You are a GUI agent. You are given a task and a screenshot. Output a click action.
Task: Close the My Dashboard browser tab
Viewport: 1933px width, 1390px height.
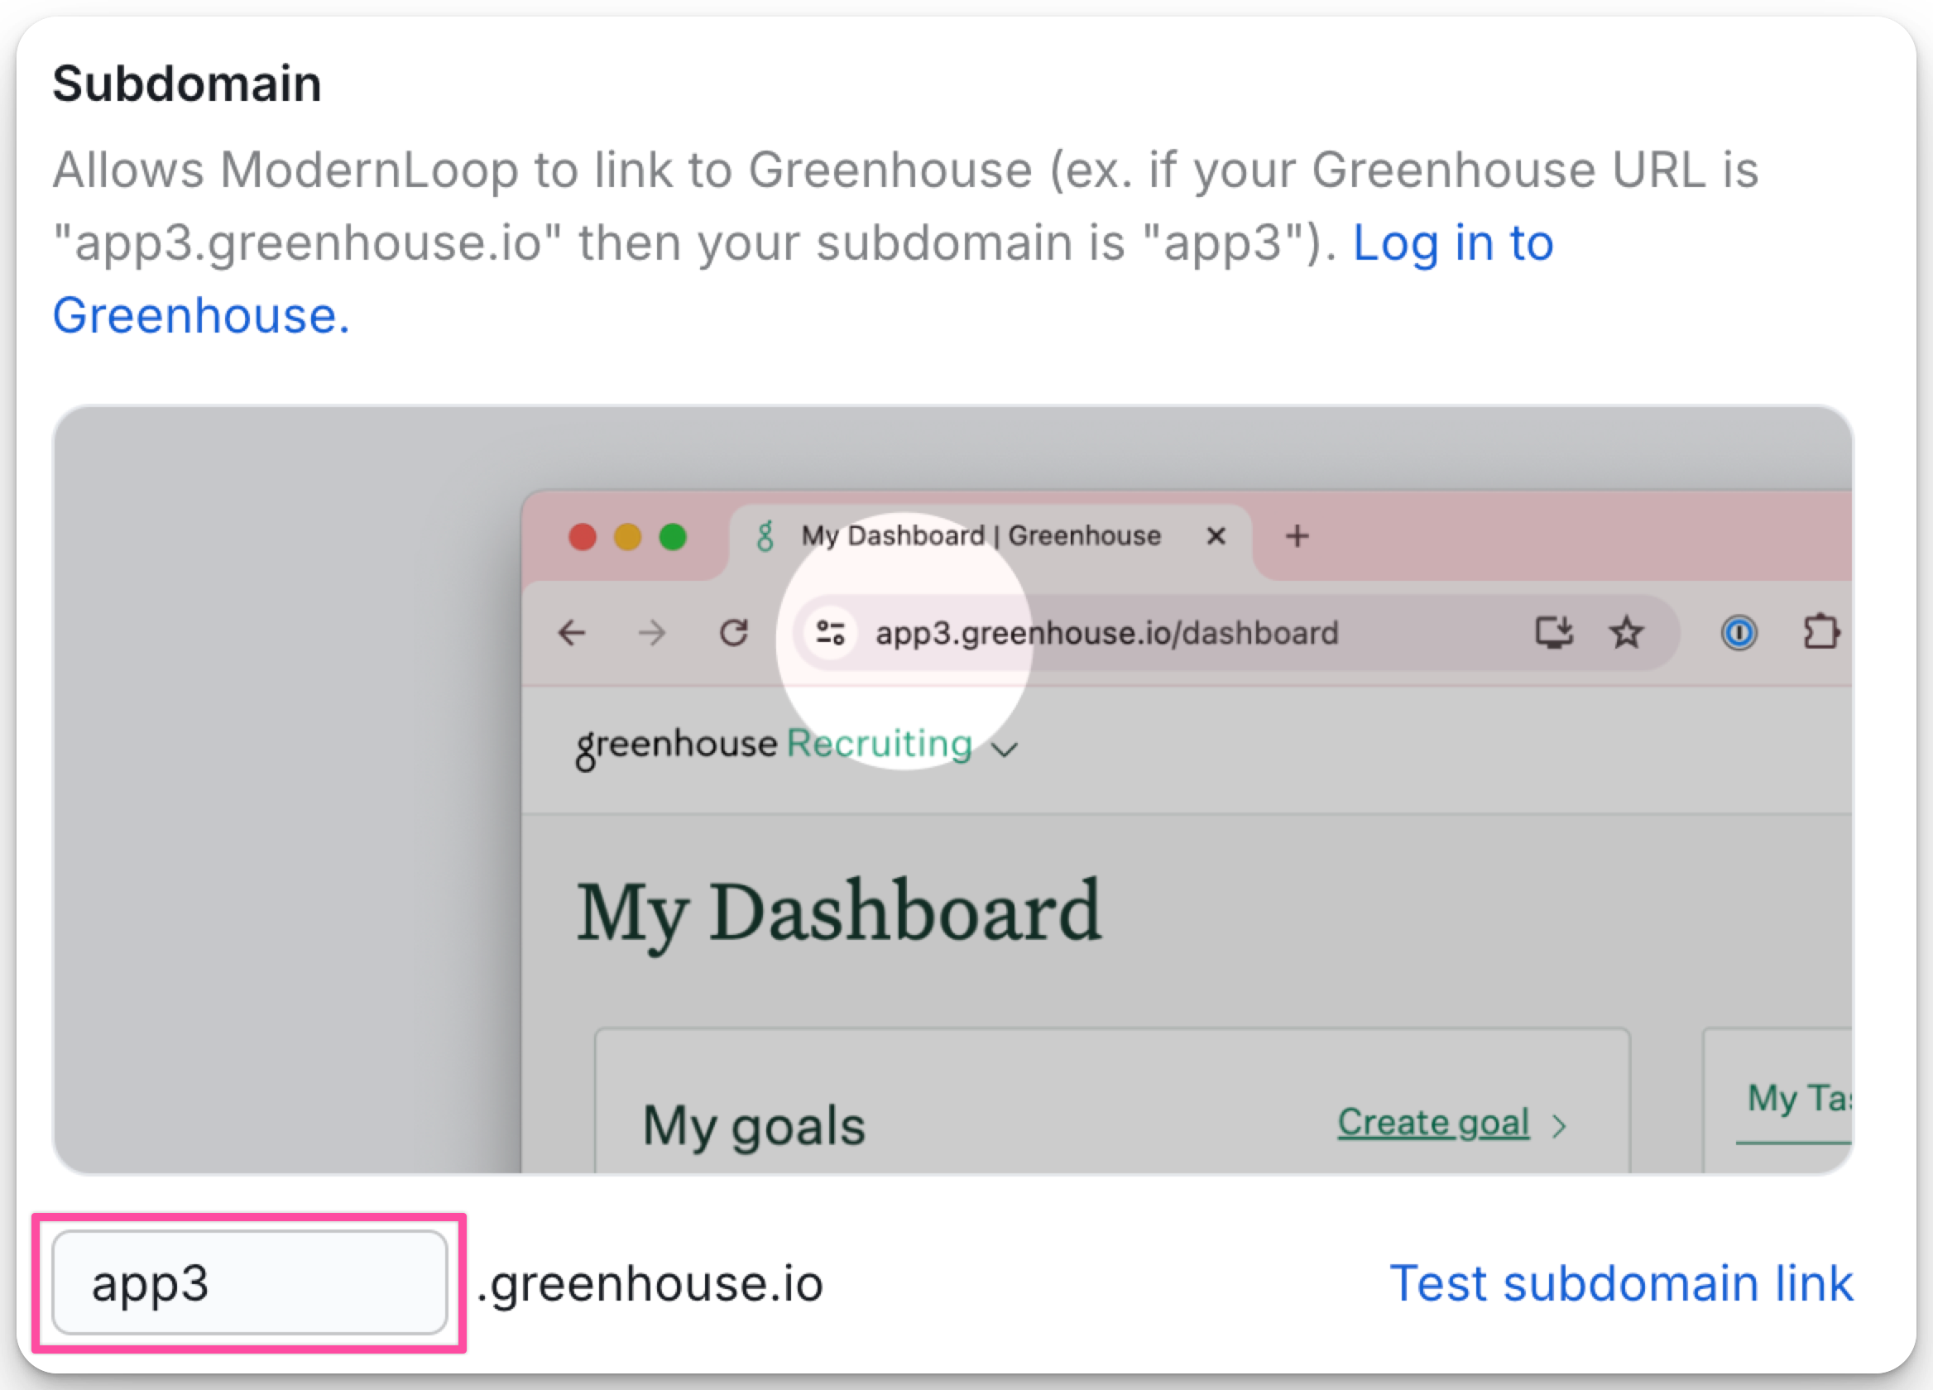pos(1216,536)
